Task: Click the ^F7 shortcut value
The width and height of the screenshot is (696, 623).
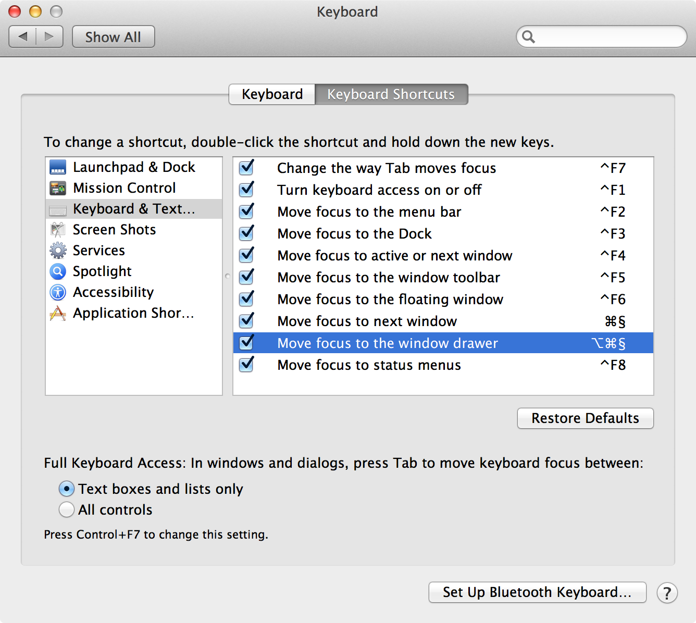Action: click(x=613, y=168)
